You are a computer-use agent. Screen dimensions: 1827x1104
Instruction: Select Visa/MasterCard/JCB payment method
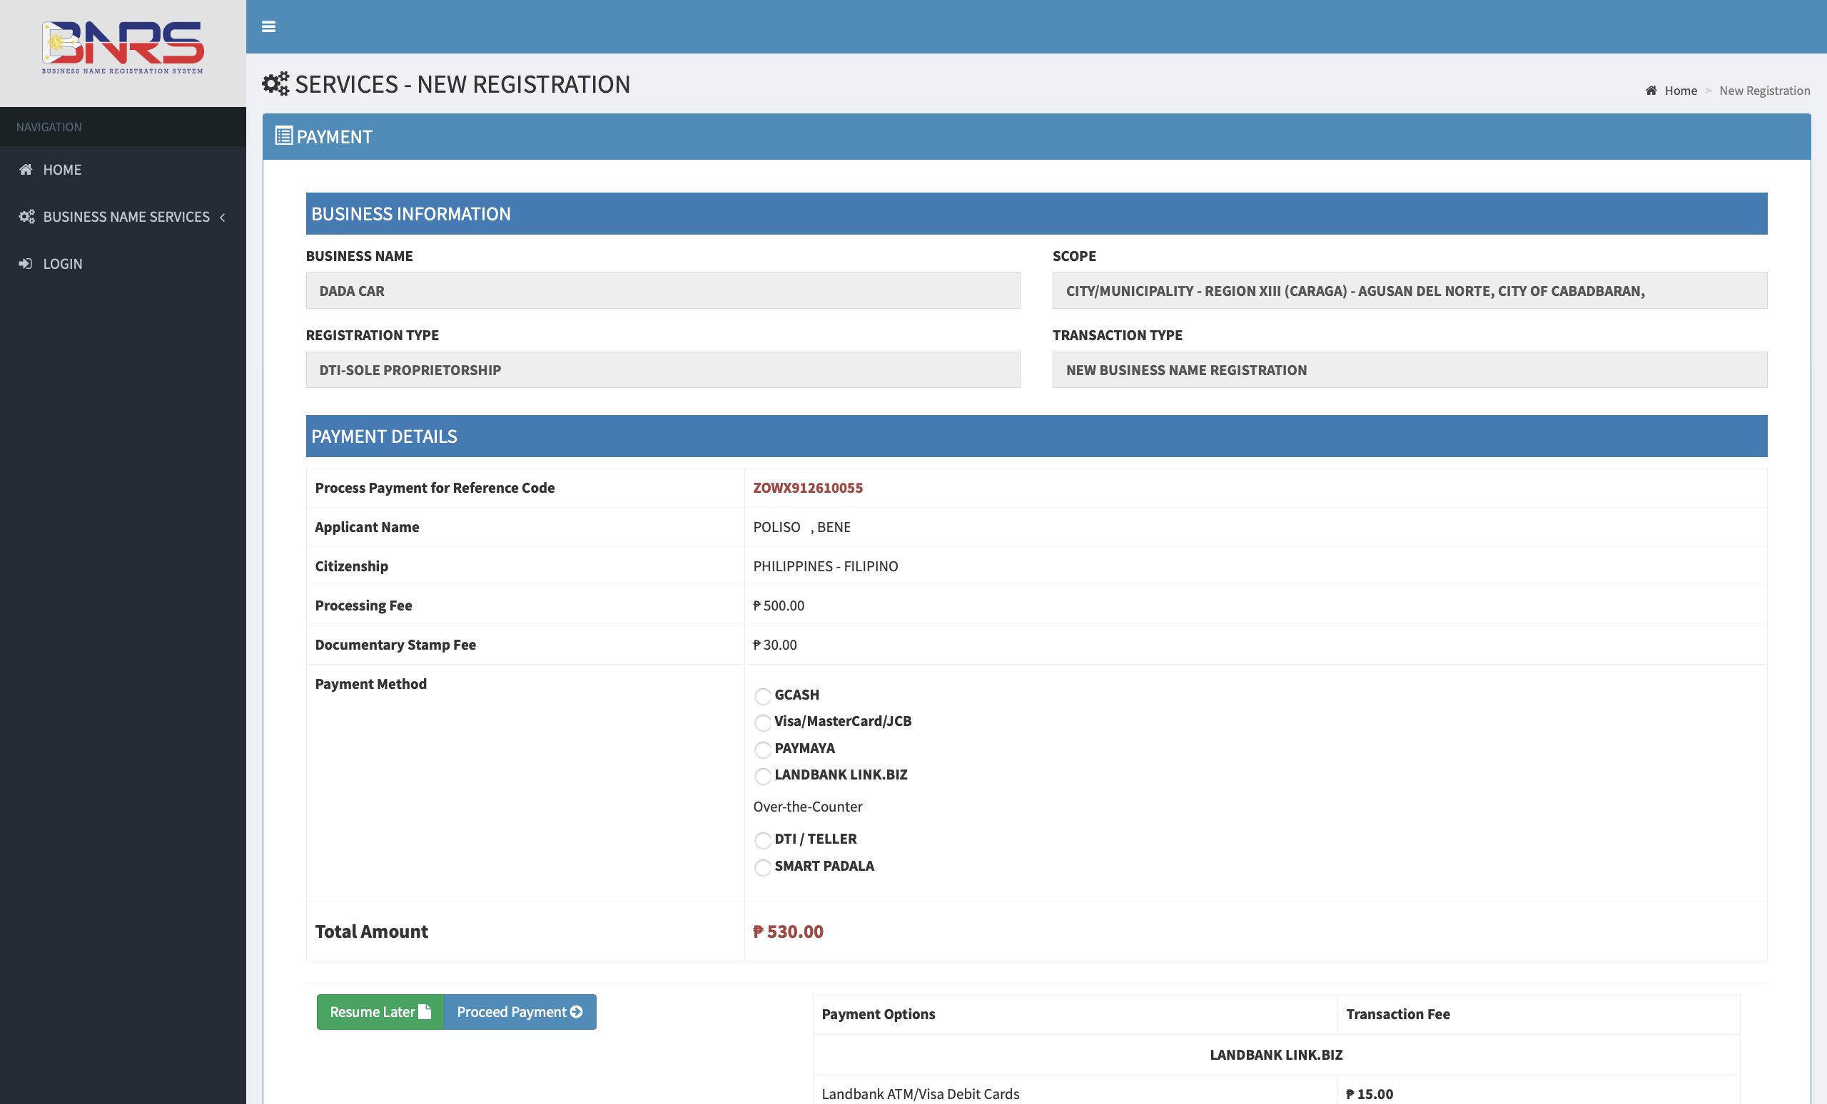point(763,723)
